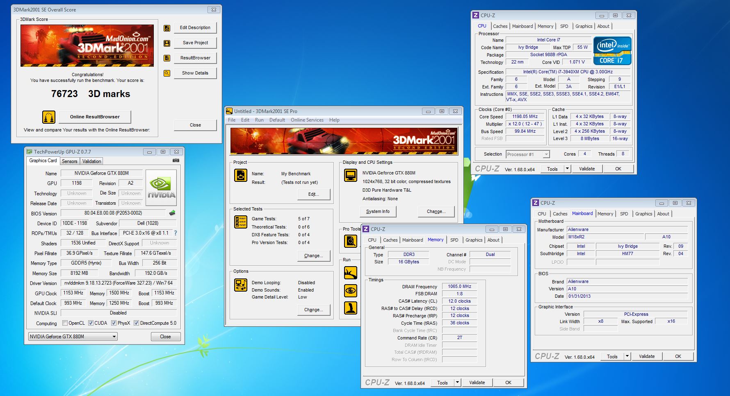
Task: Click the Show Details button
Action: click(x=195, y=73)
